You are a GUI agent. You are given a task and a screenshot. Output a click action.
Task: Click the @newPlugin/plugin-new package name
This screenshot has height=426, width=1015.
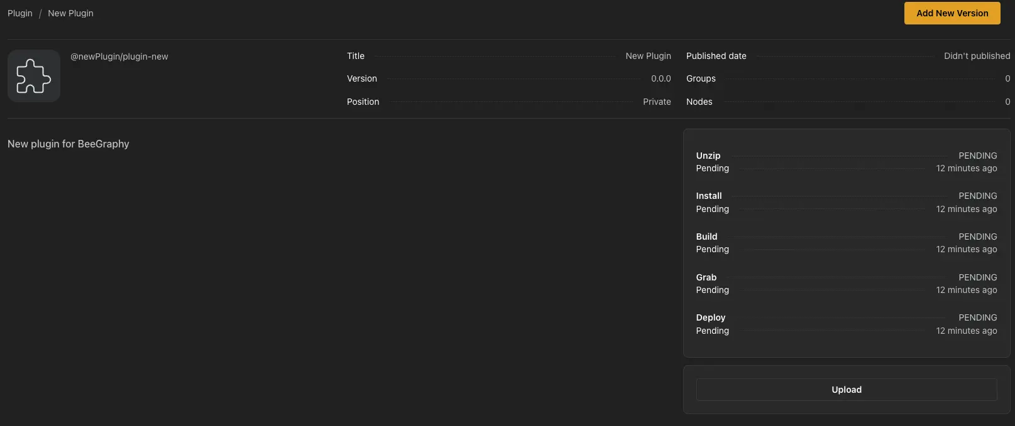coord(119,56)
